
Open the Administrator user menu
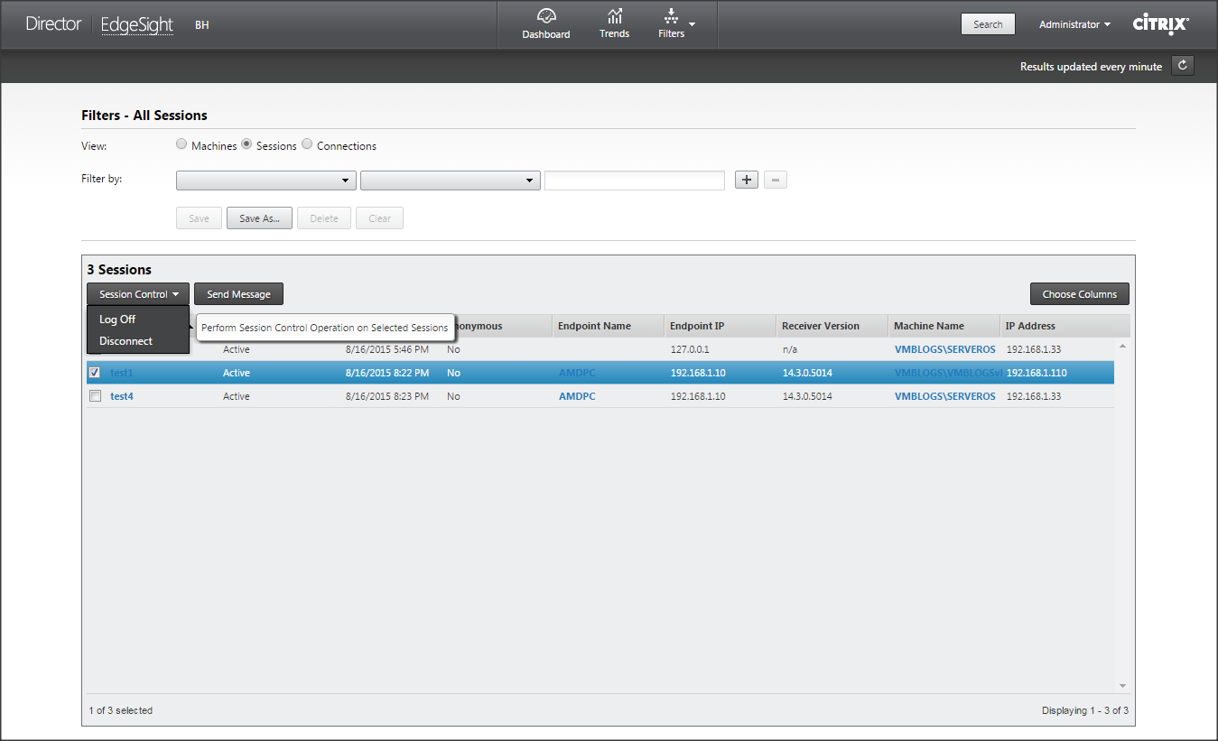tap(1074, 24)
